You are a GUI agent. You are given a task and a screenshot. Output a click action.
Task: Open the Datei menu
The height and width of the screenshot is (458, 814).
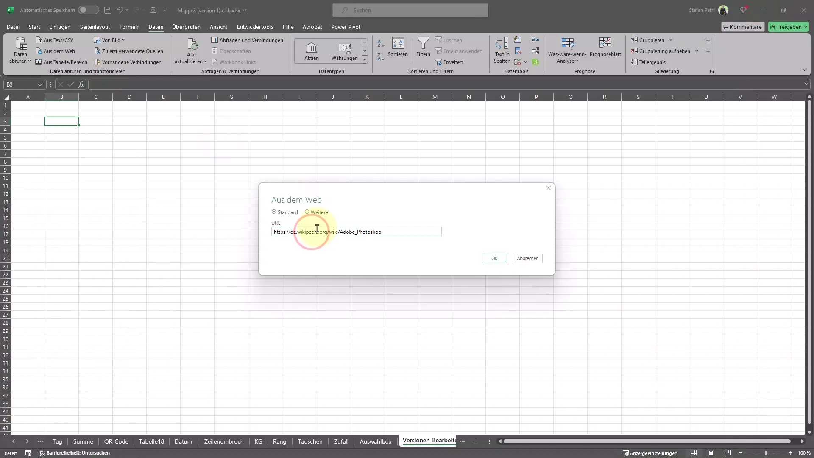click(13, 27)
